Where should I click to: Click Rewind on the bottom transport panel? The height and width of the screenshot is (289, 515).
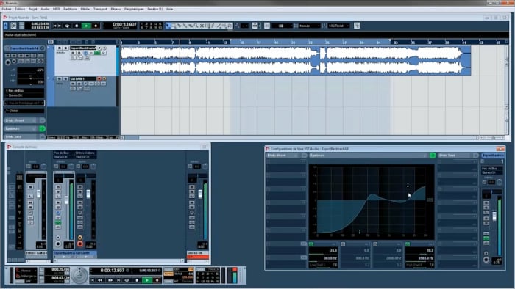(x=100, y=280)
